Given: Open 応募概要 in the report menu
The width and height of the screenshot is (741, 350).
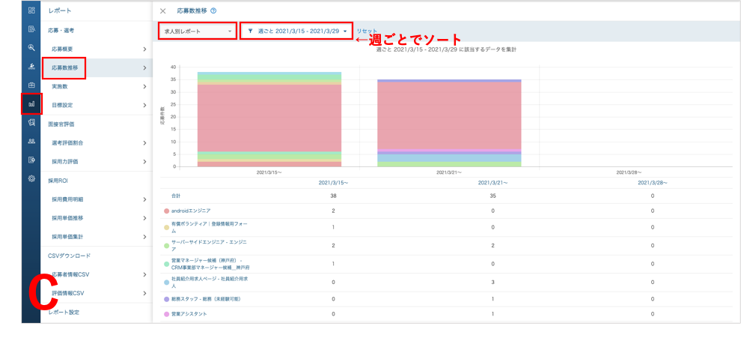Looking at the screenshot, I should (x=97, y=49).
